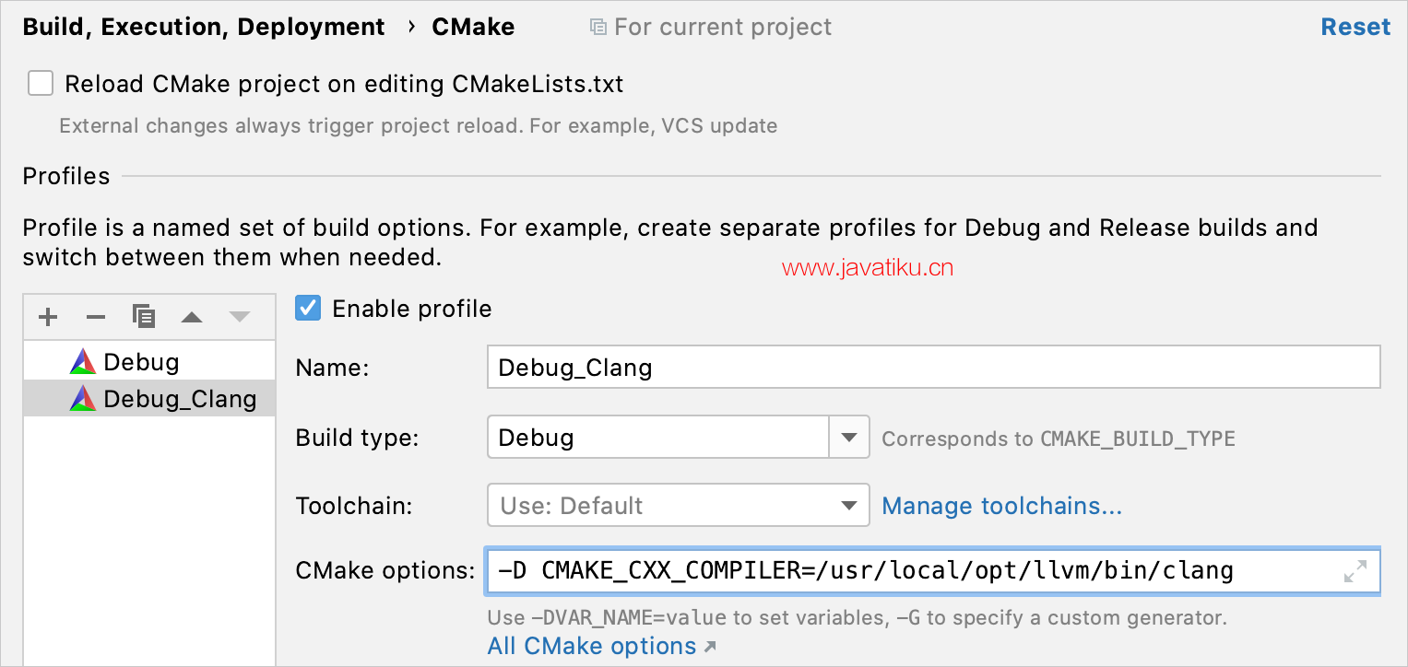Screen dimensions: 1408x667
Task: Click the Name input field
Action: pyautogui.click(x=933, y=367)
